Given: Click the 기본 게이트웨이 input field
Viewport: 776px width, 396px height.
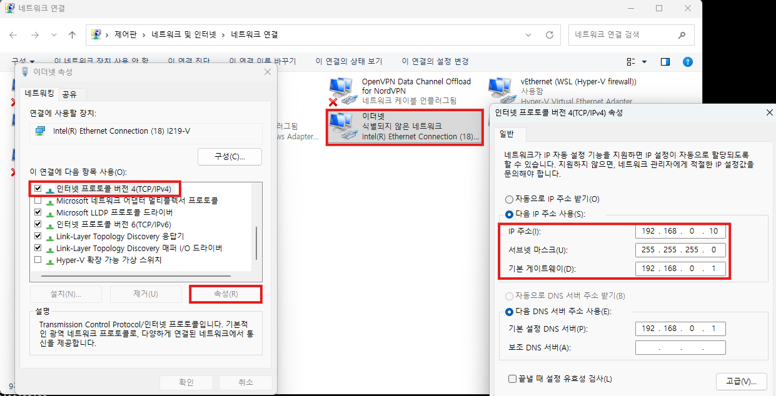Looking at the screenshot, I should (680, 269).
